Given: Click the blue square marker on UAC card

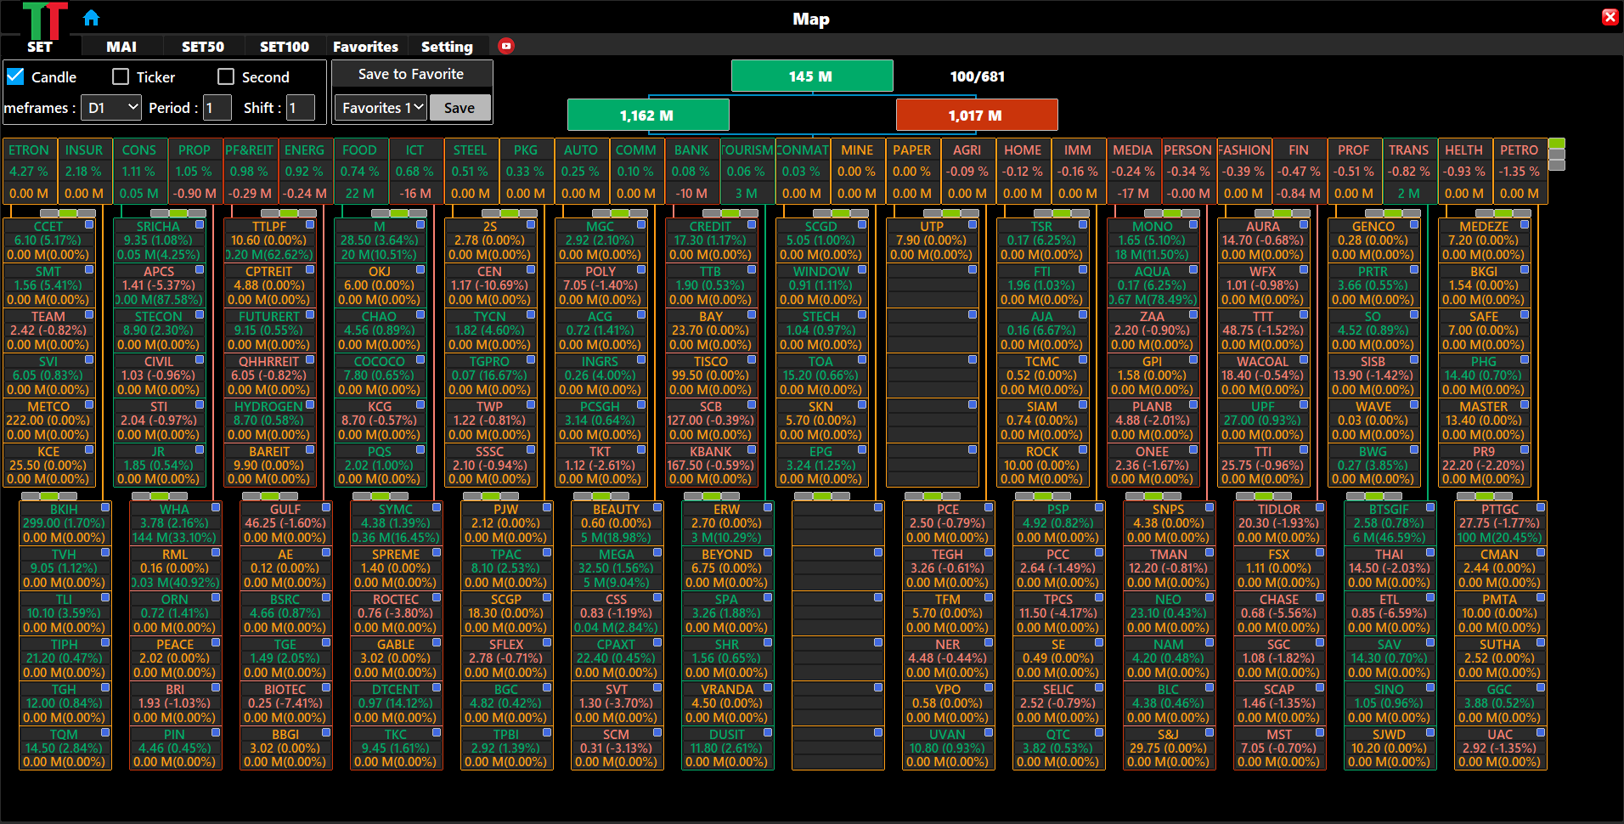Looking at the screenshot, I should pyautogui.click(x=1541, y=732).
